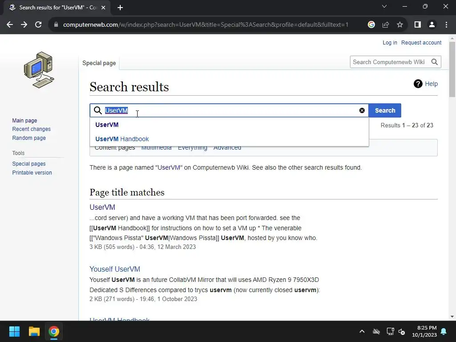Click magnifier icon in header search box
The image size is (456, 342).
(x=435, y=62)
